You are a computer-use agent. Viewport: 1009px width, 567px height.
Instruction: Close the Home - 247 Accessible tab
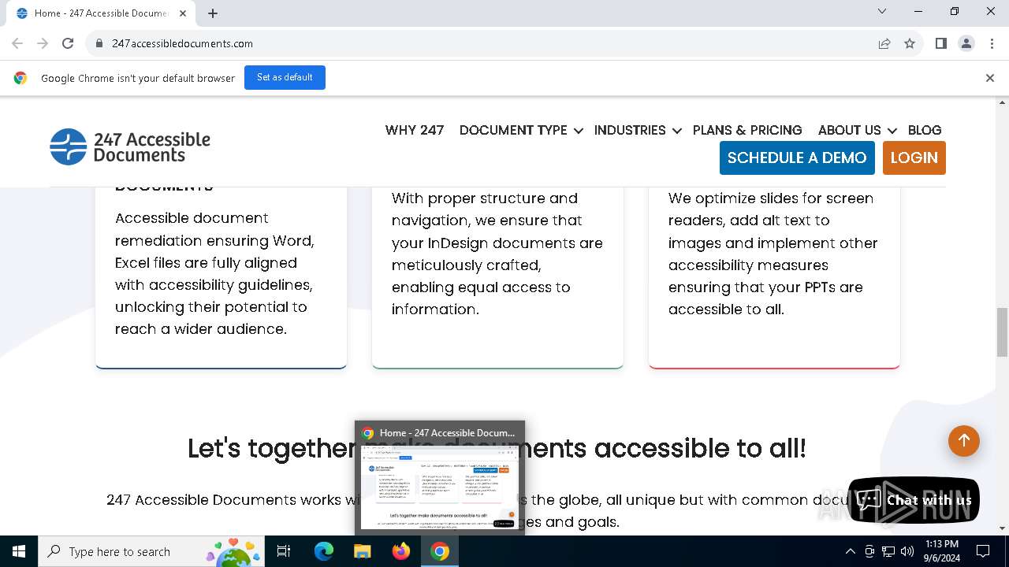183,13
